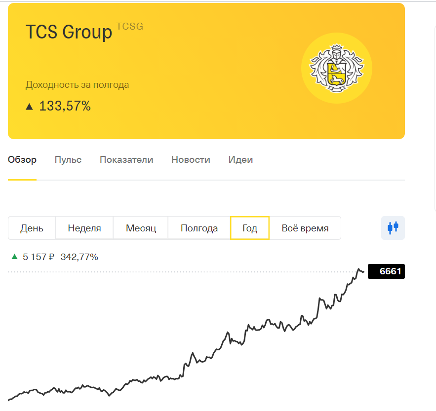Switch to candlestick chart view
436x411 pixels.
pyautogui.click(x=393, y=228)
